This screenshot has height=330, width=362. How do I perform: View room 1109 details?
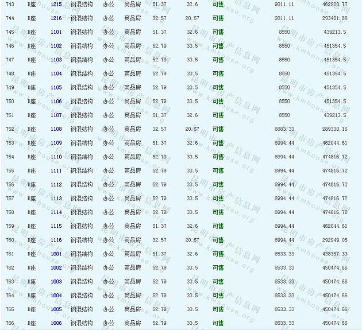click(56, 143)
